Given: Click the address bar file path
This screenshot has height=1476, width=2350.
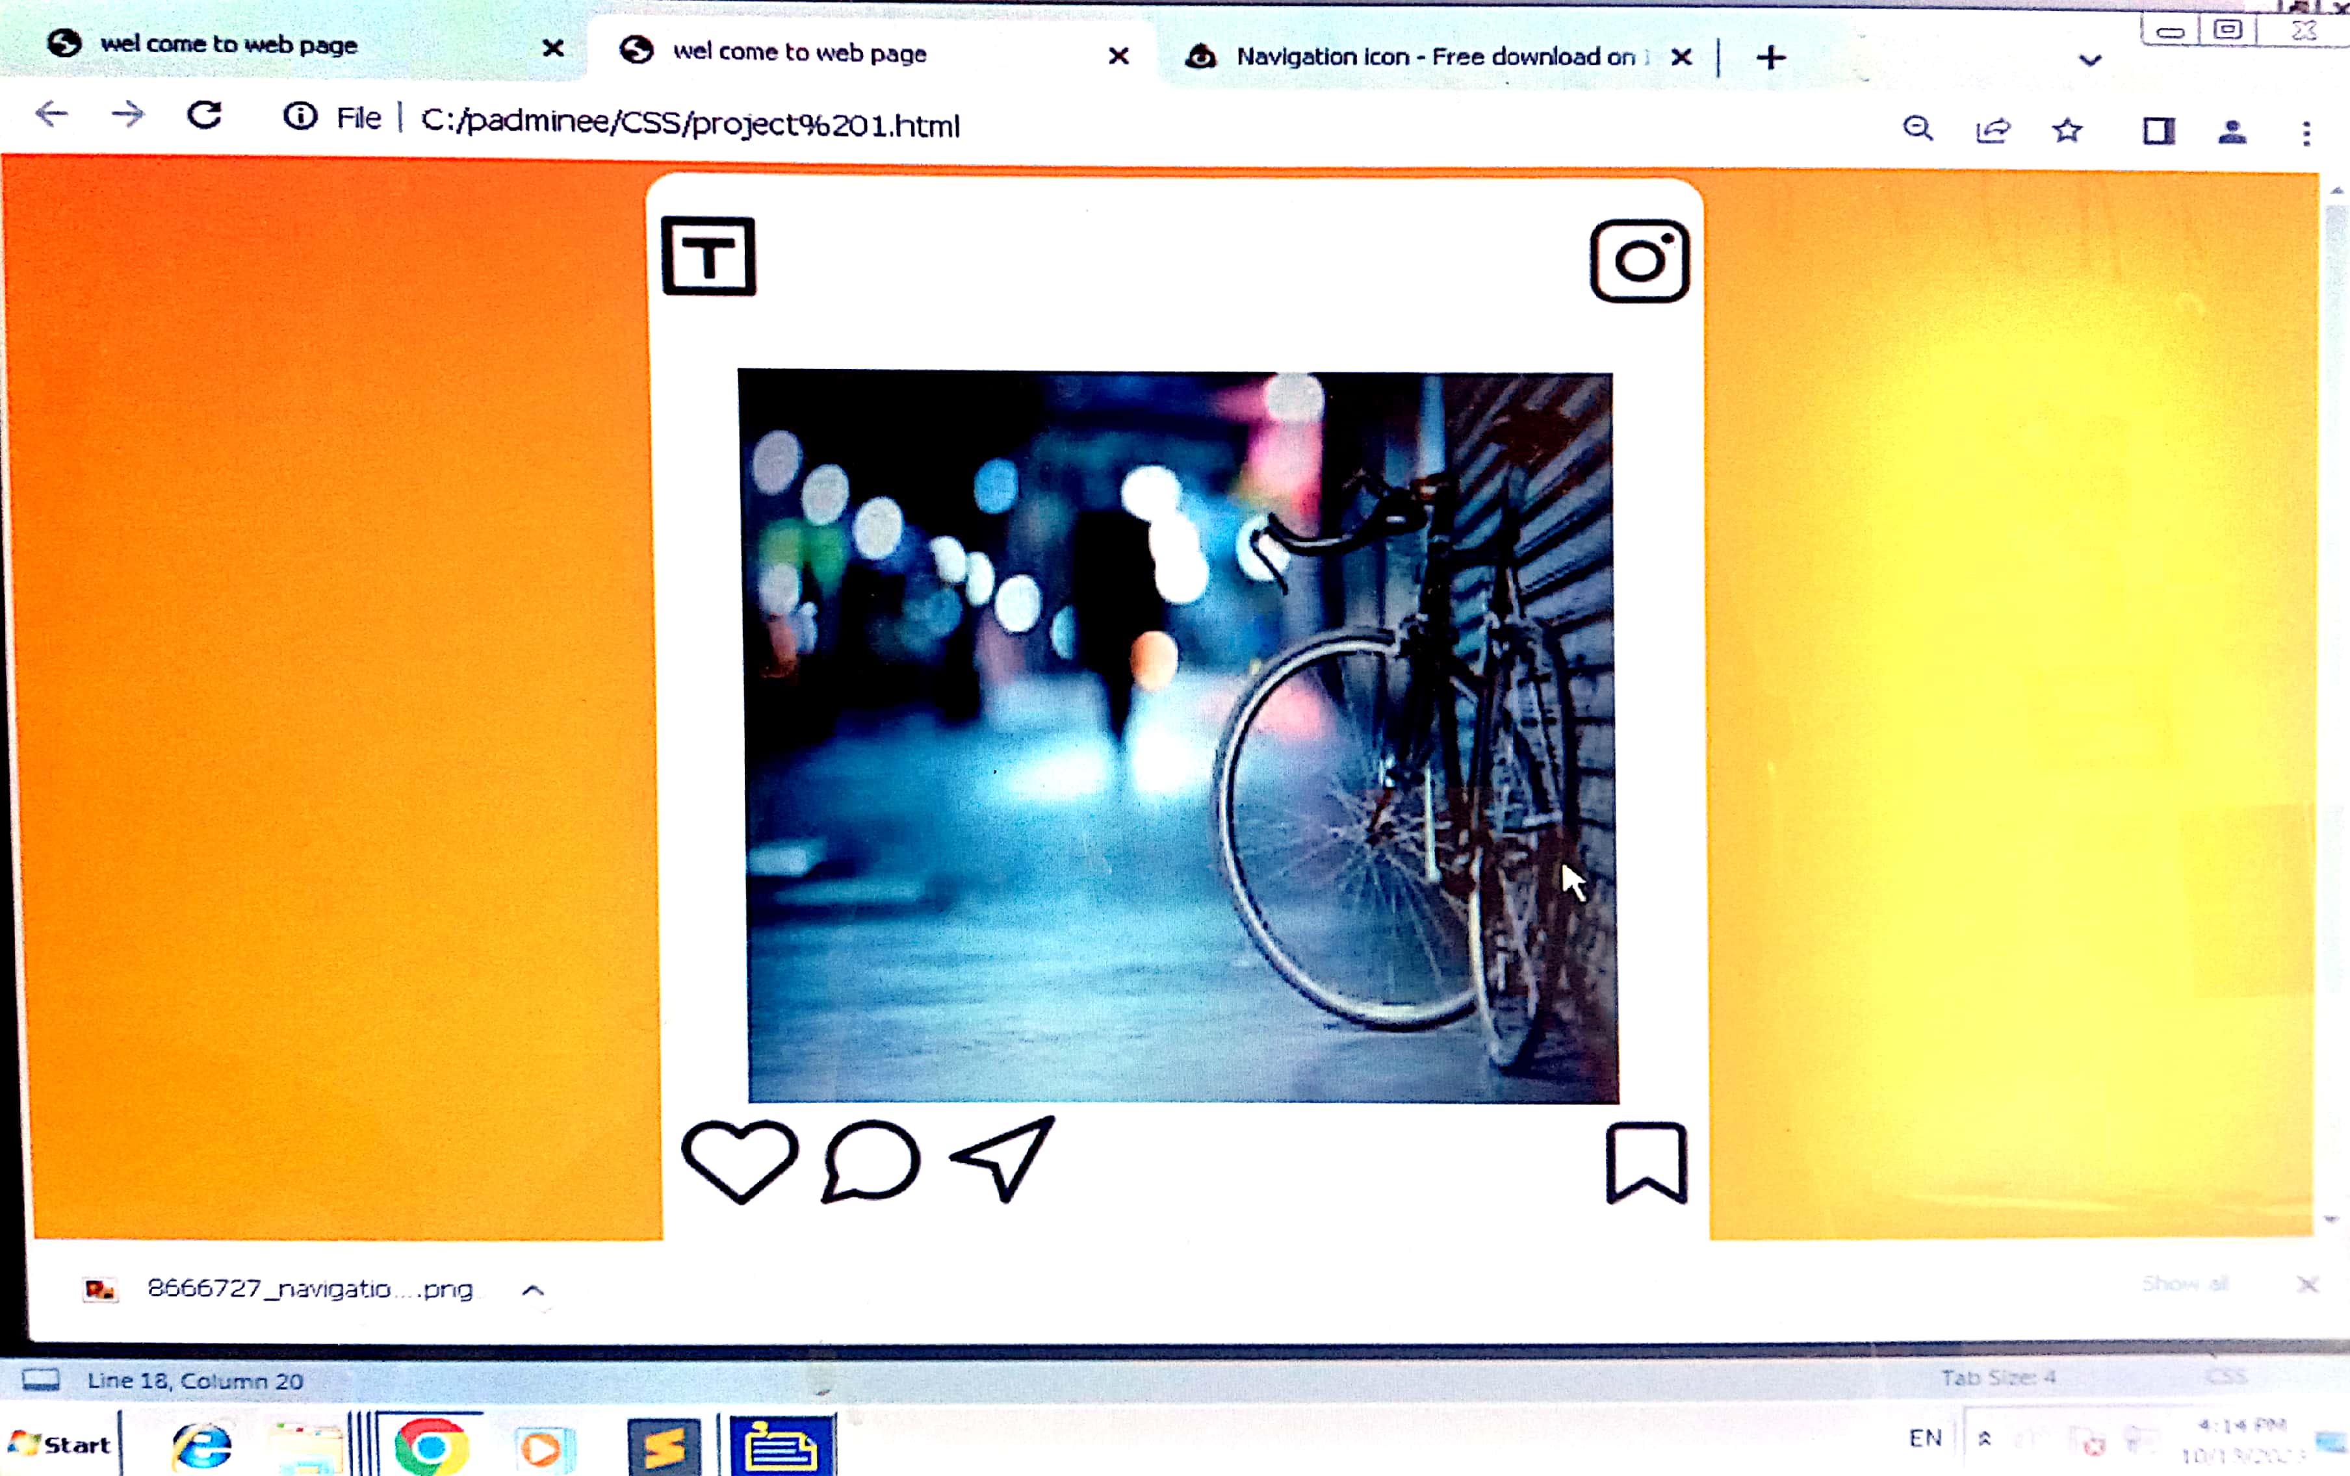Looking at the screenshot, I should (x=689, y=124).
